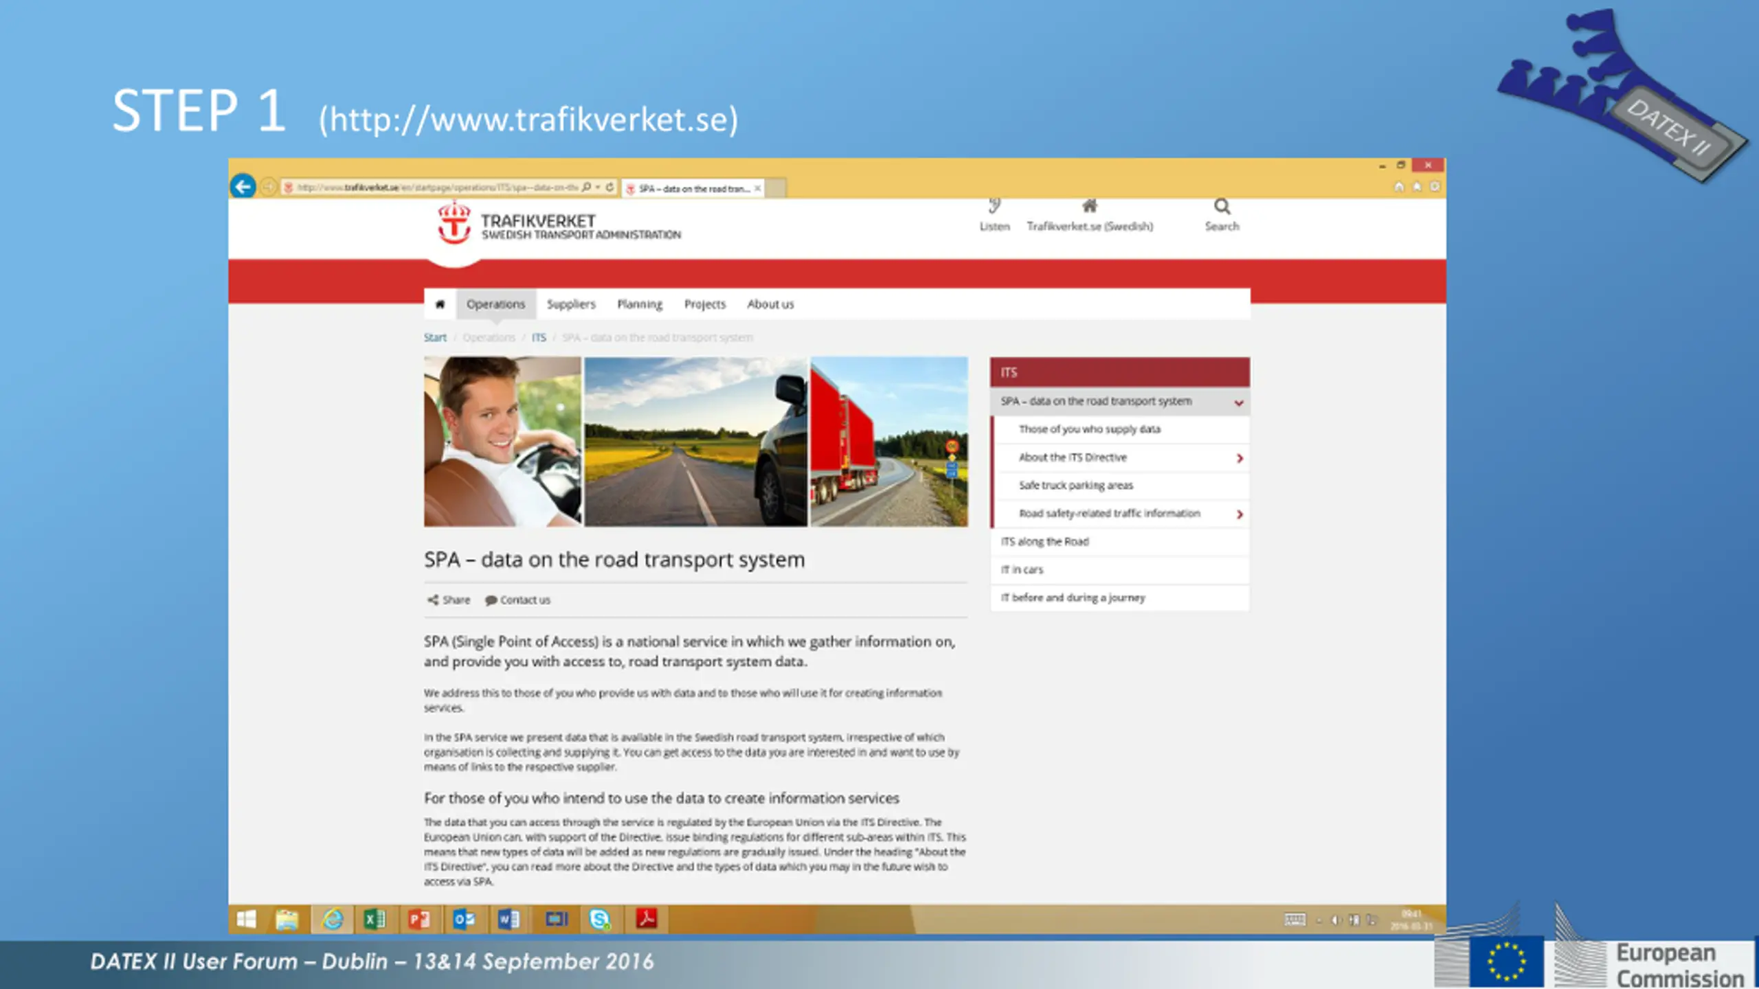This screenshot has height=989, width=1759.
Task: Click the red truck photo
Action: pyautogui.click(x=889, y=442)
